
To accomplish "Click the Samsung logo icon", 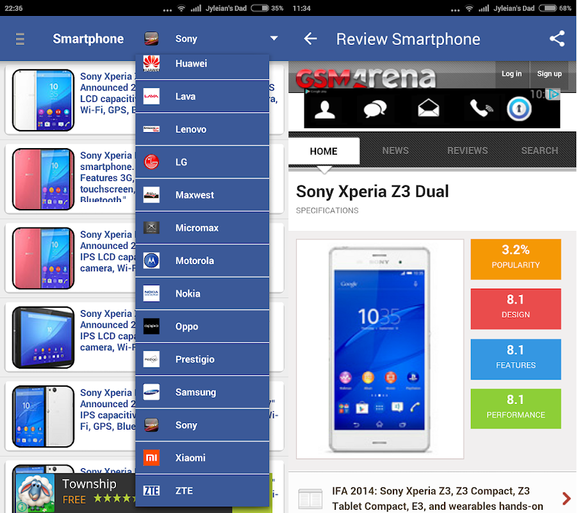I will [151, 392].
